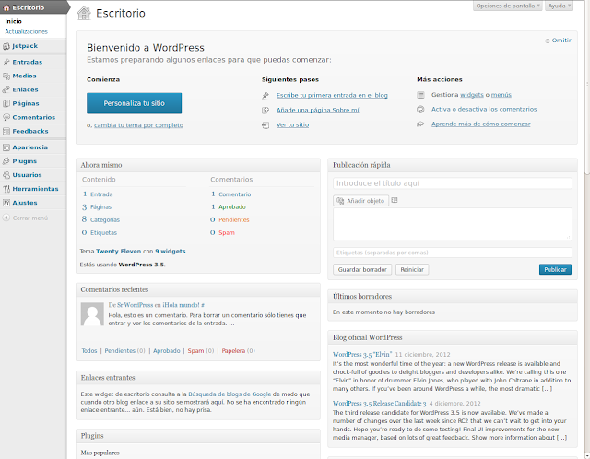Click the Publicar button

click(x=555, y=269)
